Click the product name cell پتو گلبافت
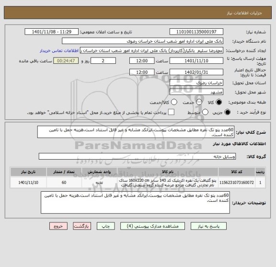The height and width of the screenshot is (267, 276). click(x=168, y=183)
